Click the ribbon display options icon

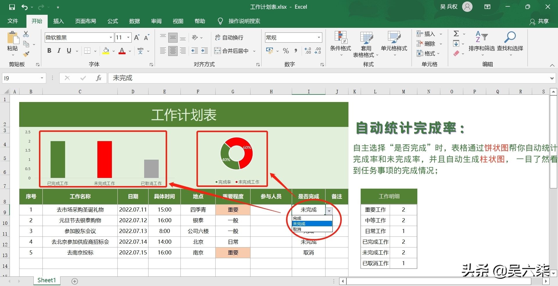(487, 7)
